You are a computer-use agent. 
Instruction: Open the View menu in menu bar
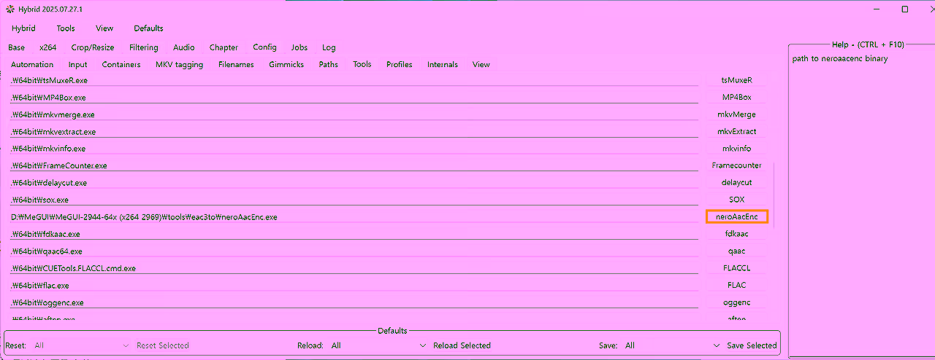pos(104,28)
